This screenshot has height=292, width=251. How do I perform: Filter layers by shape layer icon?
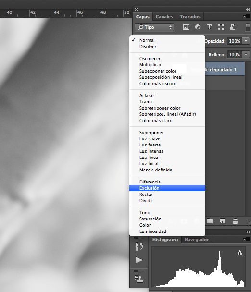pyautogui.click(x=221, y=27)
